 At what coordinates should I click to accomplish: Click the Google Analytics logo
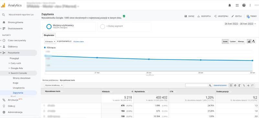pyautogui.click(x=3, y=5)
